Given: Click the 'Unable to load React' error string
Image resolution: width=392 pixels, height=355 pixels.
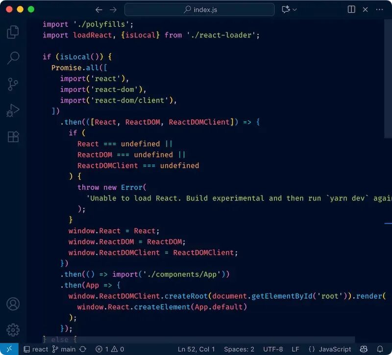Looking at the screenshot, I should tap(238, 199).
